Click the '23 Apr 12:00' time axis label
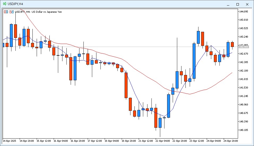This screenshot has width=254, height=146. [x=197, y=141]
